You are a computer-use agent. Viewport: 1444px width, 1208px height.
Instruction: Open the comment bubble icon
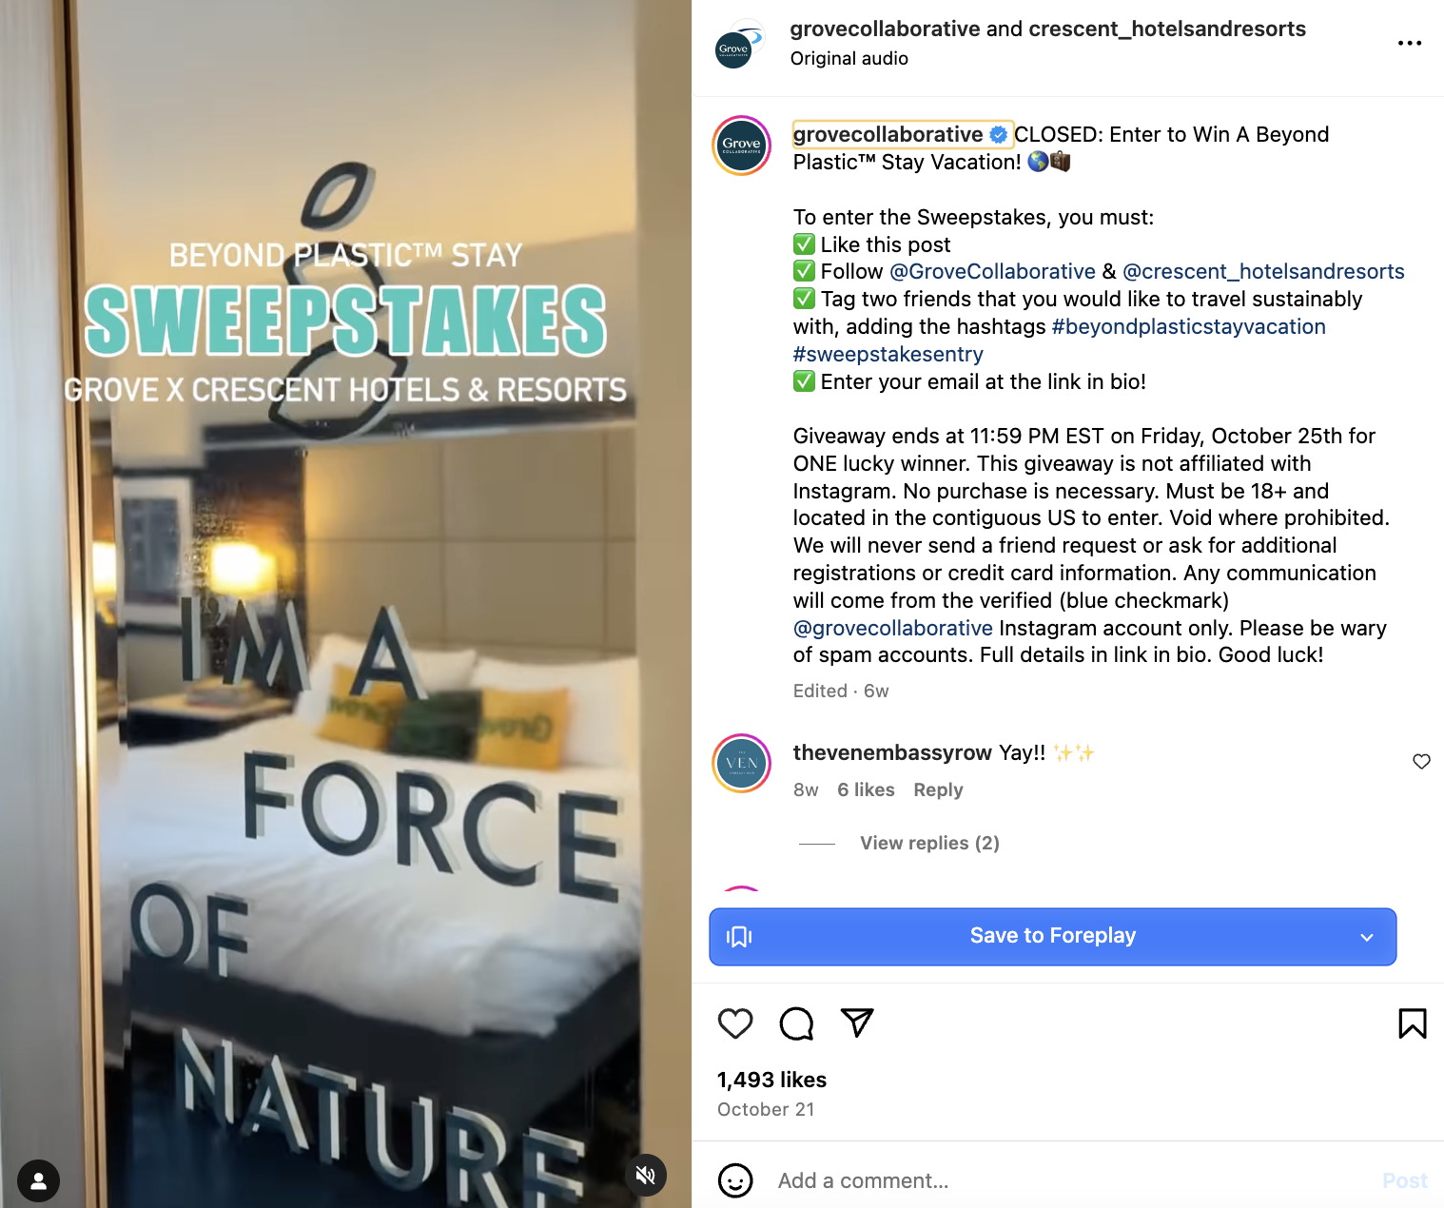coord(796,1023)
